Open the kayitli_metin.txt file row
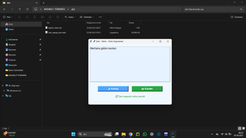Image resolution: width=246 pixels, height=138 pixels. click(92, 28)
